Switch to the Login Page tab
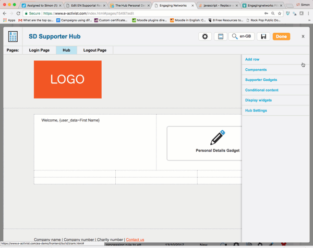This screenshot has height=248, width=313. point(39,50)
